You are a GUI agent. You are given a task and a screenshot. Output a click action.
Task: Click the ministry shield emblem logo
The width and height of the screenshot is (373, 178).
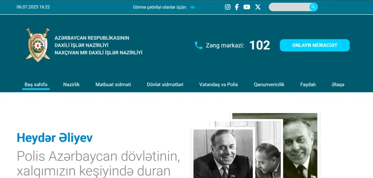point(38,45)
